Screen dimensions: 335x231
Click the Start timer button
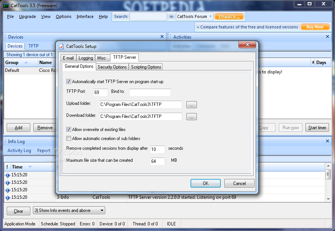[x=317, y=128]
